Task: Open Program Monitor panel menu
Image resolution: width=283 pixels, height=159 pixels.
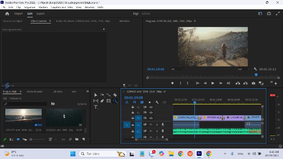Action: [x=195, y=21]
